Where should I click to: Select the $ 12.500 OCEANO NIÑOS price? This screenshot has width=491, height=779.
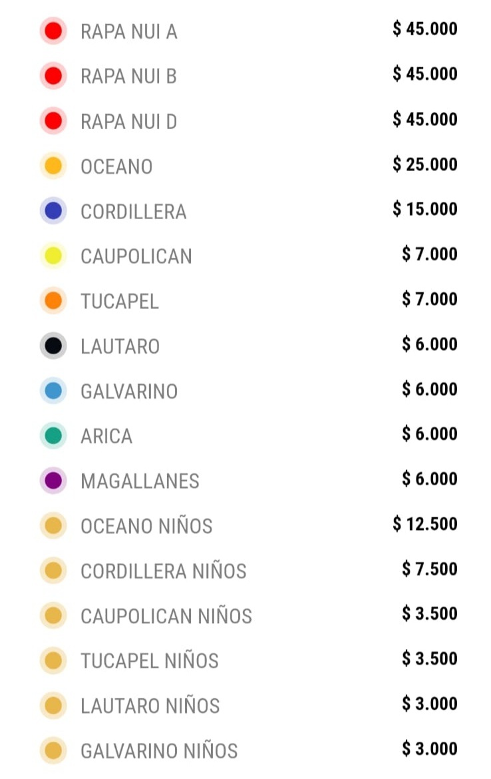425,523
